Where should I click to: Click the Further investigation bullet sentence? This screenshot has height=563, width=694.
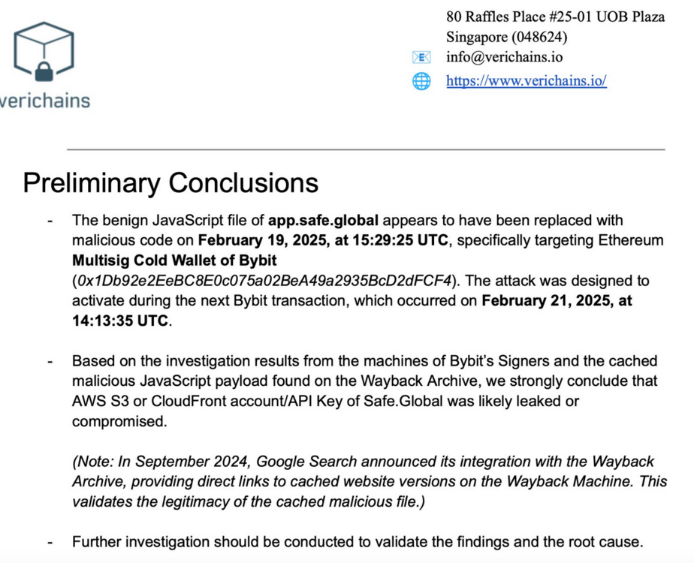click(357, 541)
